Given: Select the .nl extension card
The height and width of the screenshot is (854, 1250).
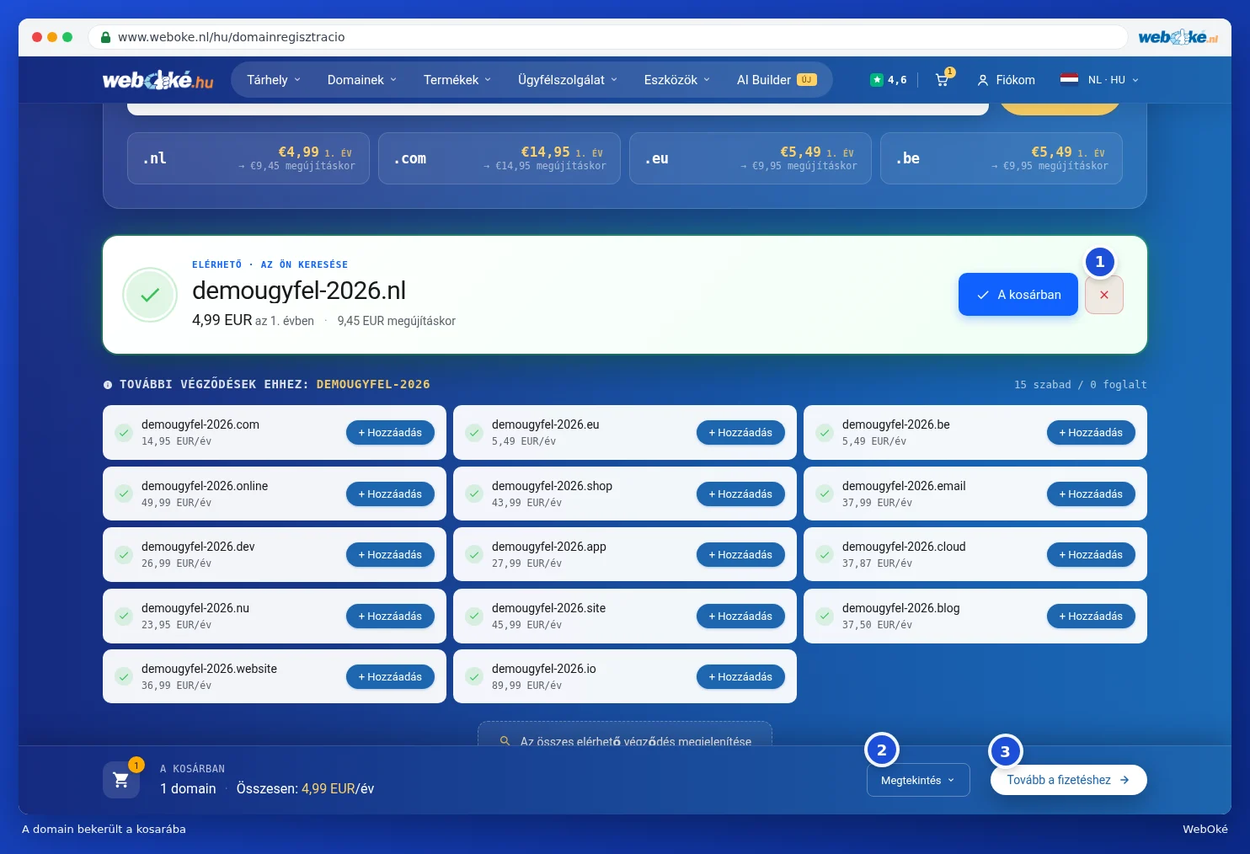Looking at the screenshot, I should (x=248, y=158).
